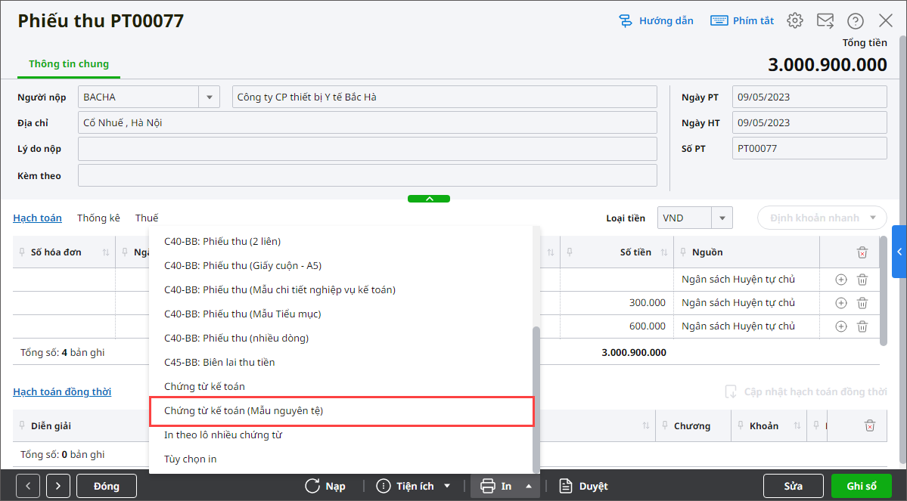Select the plain Chứng từ kế toán print option
This screenshot has height=501, width=907.
pyautogui.click(x=341, y=387)
